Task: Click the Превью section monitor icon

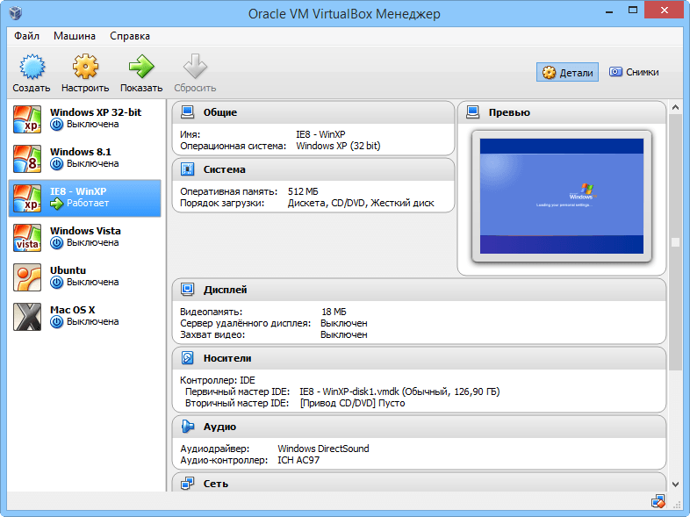Action: pos(472,112)
